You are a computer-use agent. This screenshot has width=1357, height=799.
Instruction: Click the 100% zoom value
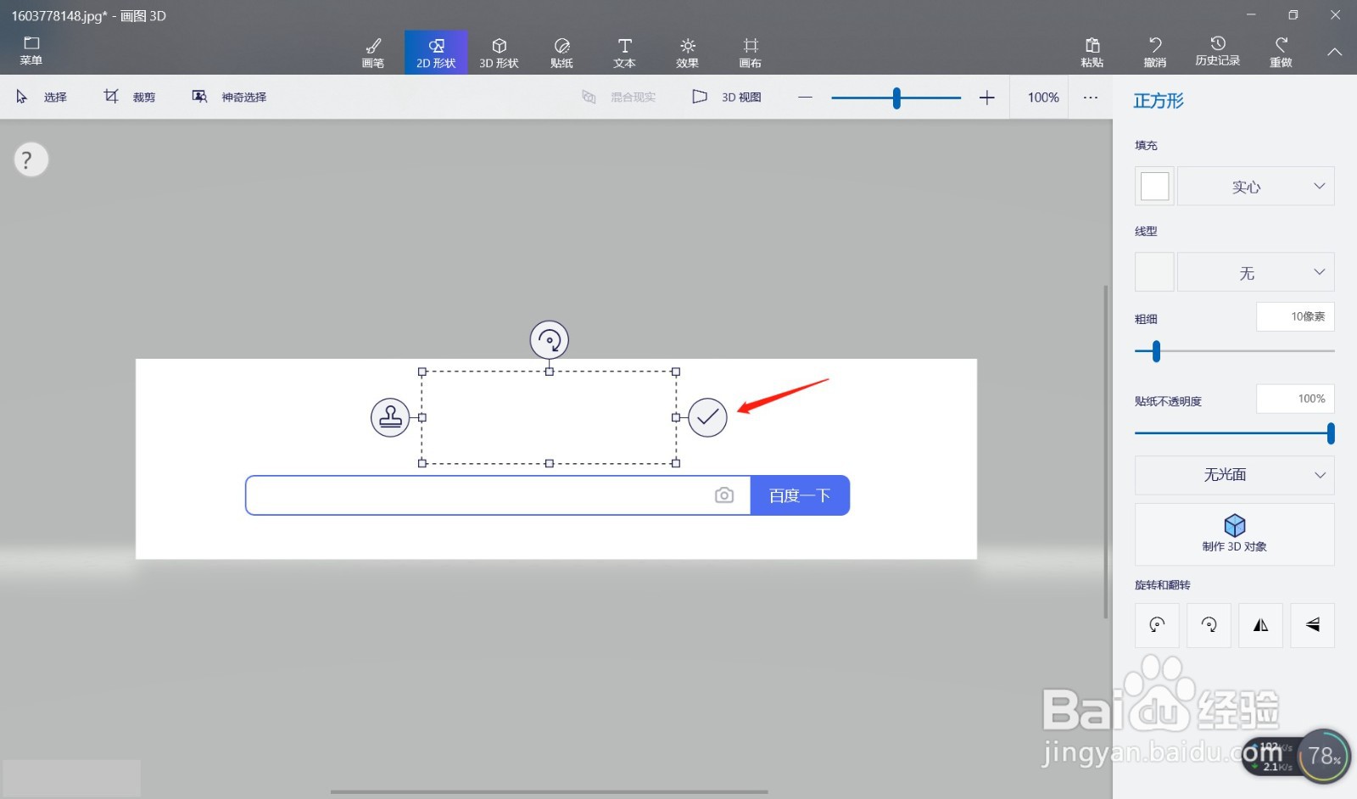click(1043, 98)
